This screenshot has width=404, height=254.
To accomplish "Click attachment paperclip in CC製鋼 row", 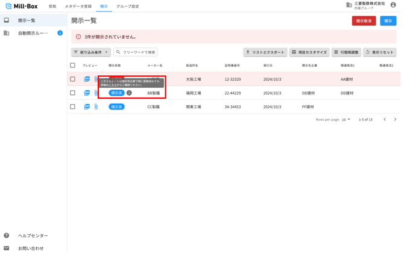I will pos(96,107).
